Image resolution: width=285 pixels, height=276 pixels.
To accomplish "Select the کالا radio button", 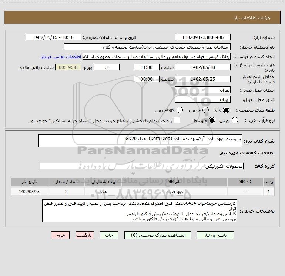I will [x=226, y=110].
